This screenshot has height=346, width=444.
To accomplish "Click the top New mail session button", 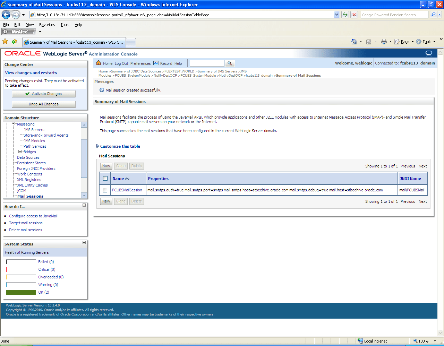I will click(x=106, y=166).
